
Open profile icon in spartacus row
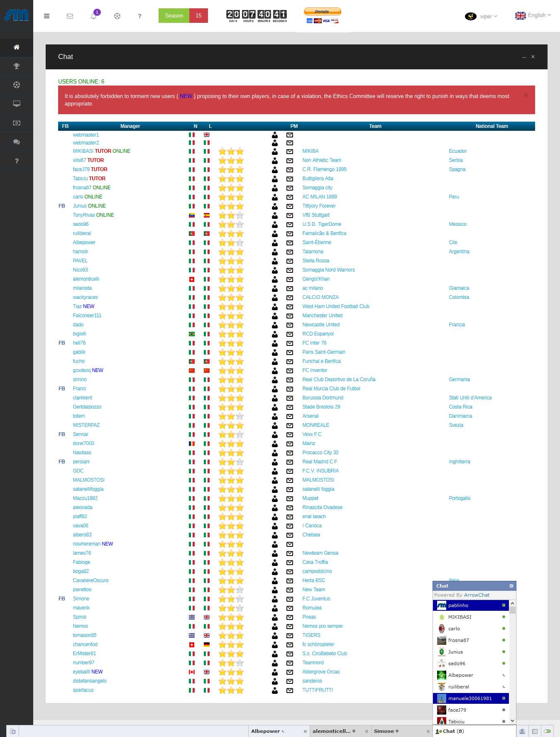275,690
